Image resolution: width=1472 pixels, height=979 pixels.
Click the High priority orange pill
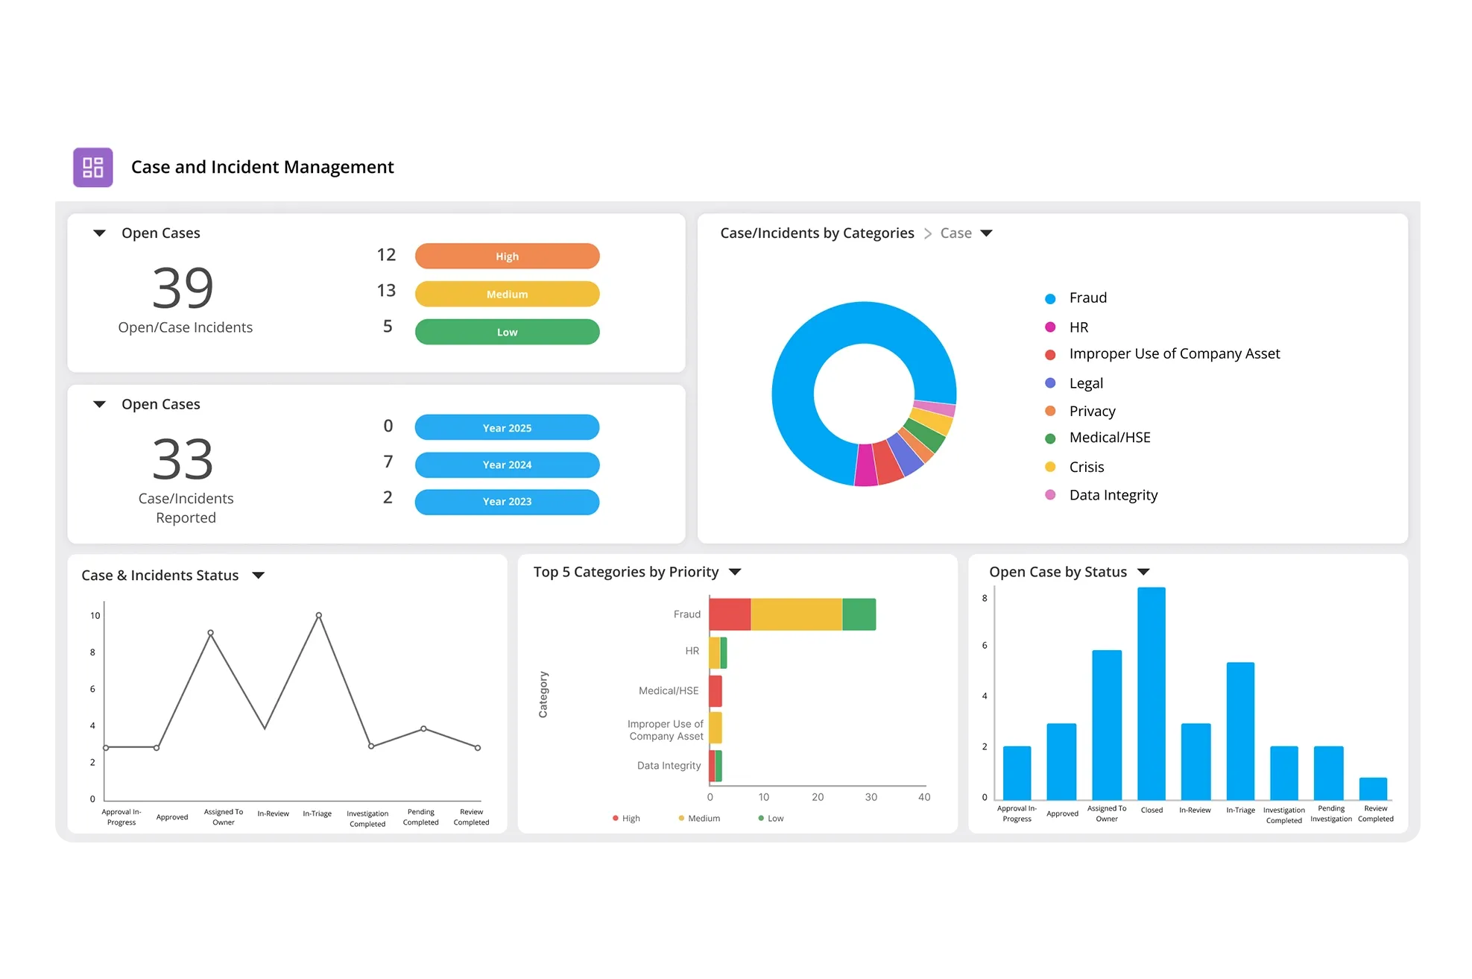point(507,256)
